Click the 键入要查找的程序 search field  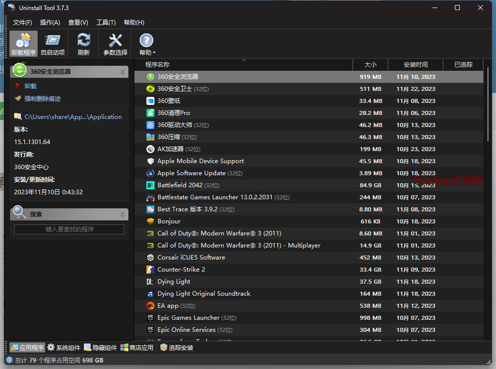(x=69, y=229)
